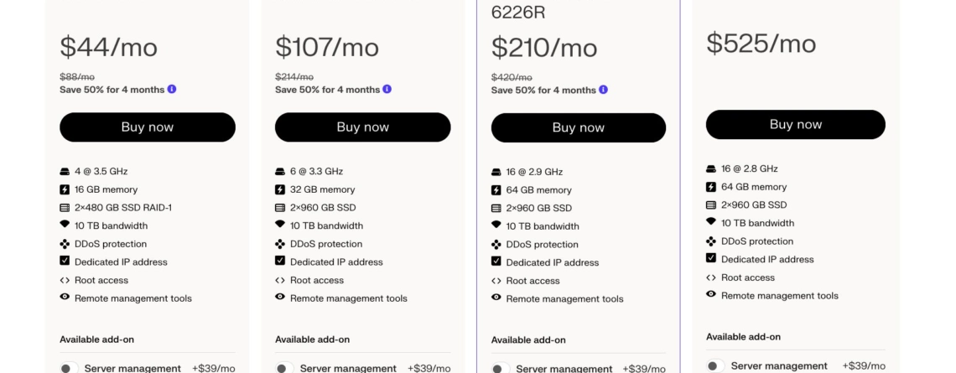This screenshot has height=373, width=956.
Task: Enable Server management add-on for $44/mo plan
Action: 69,368
